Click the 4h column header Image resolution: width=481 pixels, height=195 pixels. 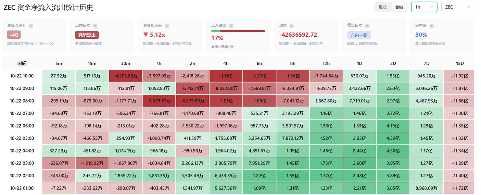[226, 63]
